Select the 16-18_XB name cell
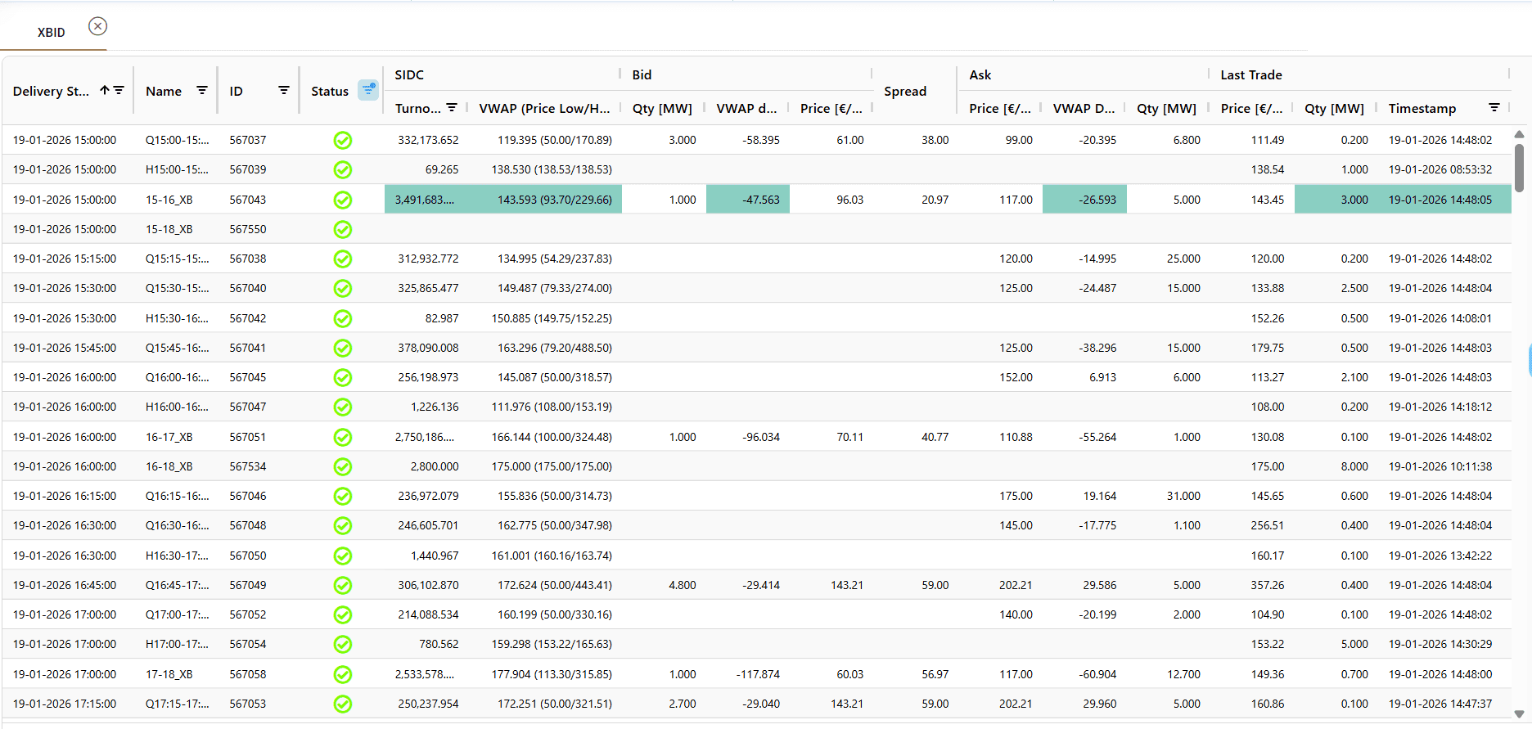The height and width of the screenshot is (729, 1532). point(169,466)
